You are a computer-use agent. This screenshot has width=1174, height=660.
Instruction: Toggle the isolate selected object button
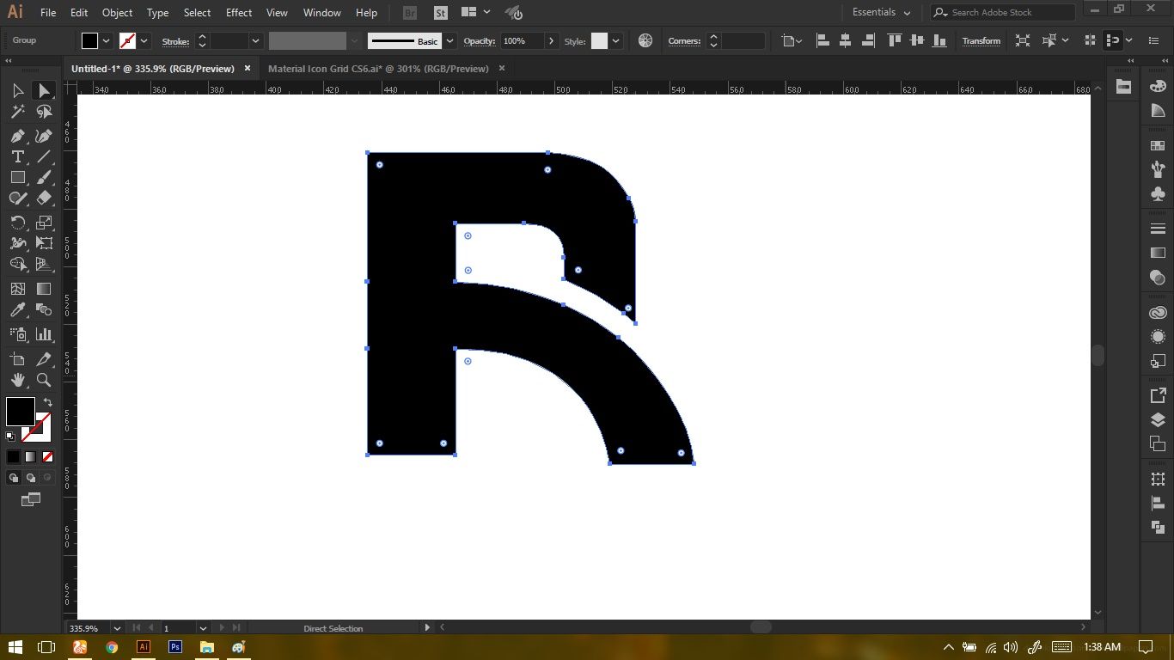tap(1022, 40)
